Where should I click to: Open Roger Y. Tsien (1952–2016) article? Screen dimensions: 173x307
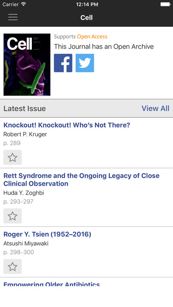pyautogui.click(x=47, y=234)
